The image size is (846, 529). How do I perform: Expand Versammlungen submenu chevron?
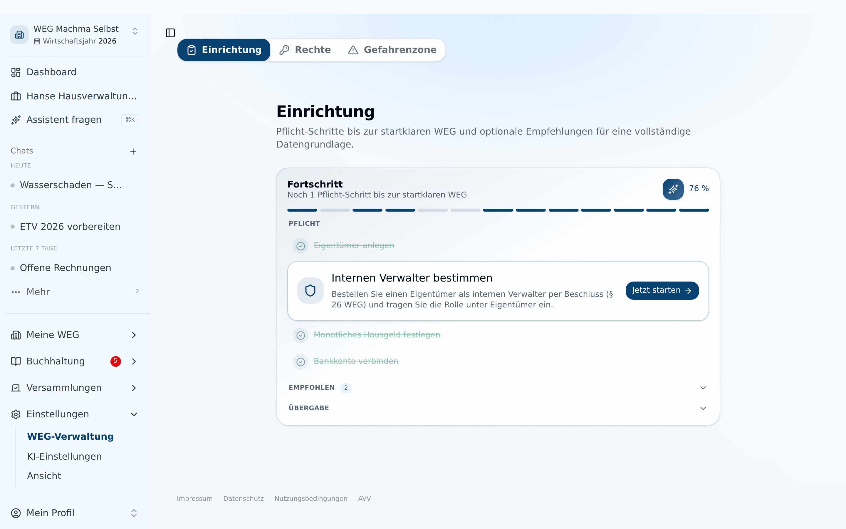point(134,388)
